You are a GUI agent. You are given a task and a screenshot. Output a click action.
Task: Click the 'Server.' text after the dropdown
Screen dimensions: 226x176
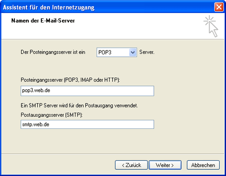pos(147,52)
